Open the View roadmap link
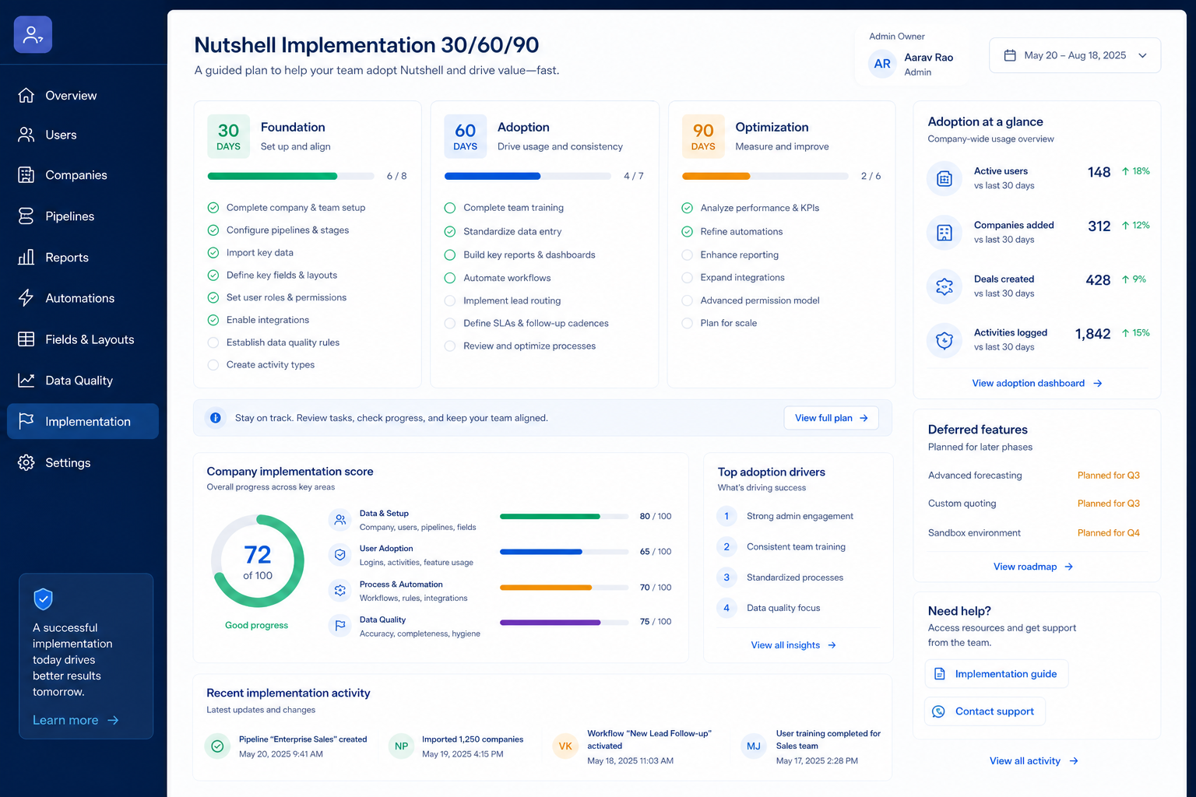The image size is (1196, 797). pos(1033,567)
